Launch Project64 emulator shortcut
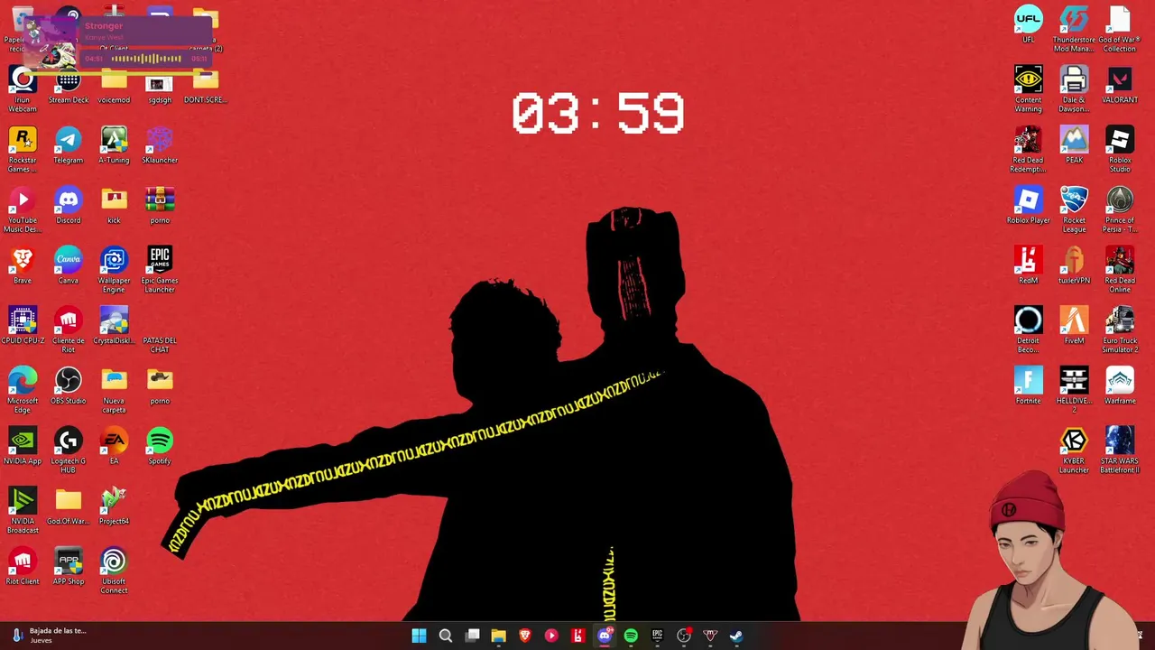 (114, 507)
